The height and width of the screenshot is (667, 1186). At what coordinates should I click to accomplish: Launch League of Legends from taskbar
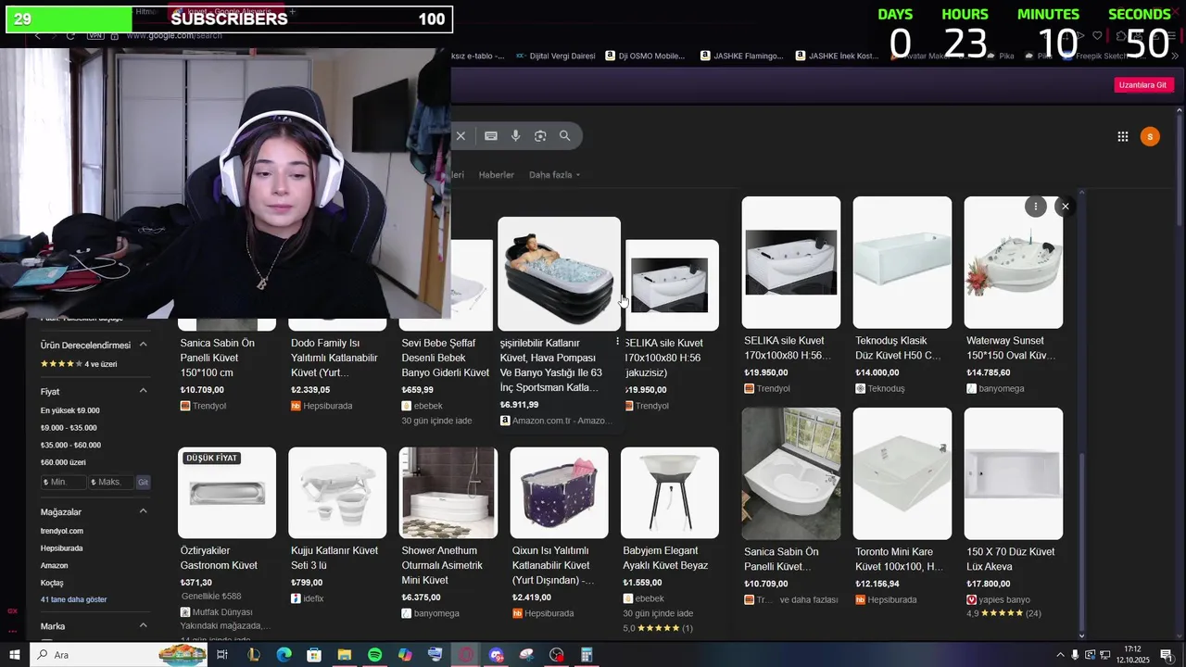[254, 655]
